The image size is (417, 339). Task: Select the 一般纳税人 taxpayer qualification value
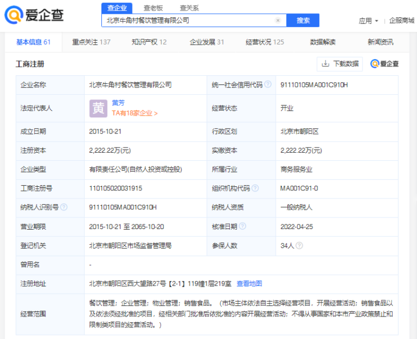click(297, 207)
